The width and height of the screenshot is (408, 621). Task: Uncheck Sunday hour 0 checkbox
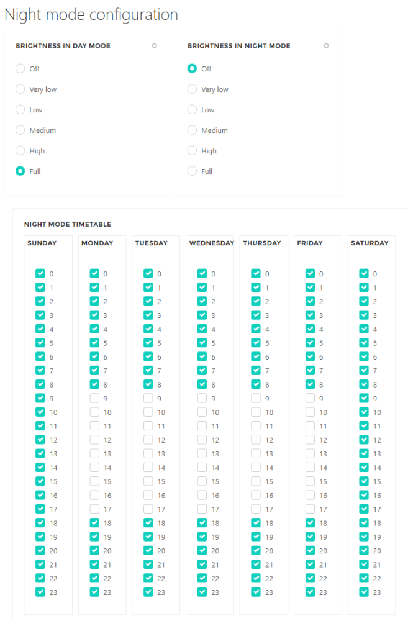[x=40, y=274]
